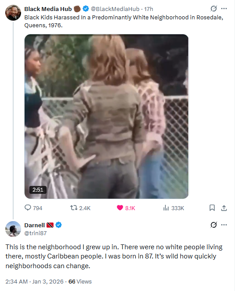This screenshot has width=237, height=291.
Task: Open the 17h timestamp link
Action: click(x=149, y=9)
